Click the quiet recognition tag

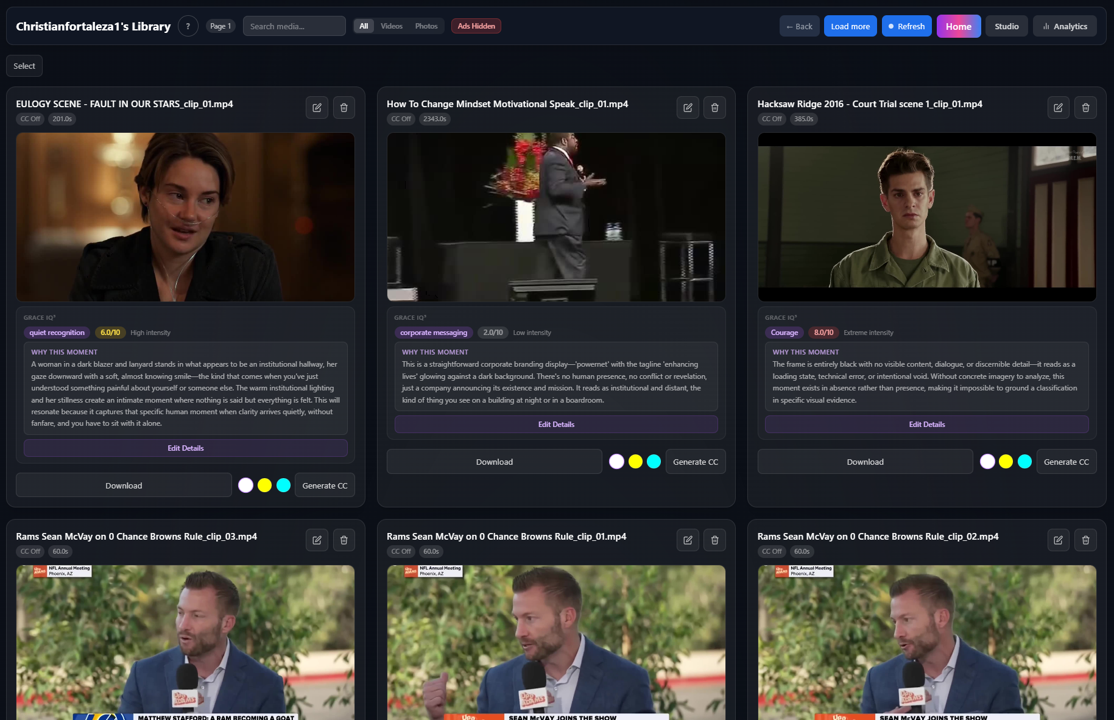coord(57,333)
